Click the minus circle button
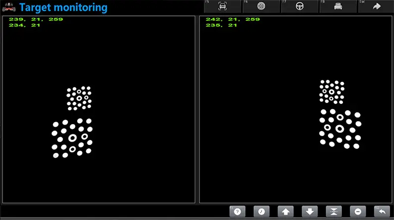Image resolution: width=394 pixels, height=220 pixels. pyautogui.click(x=358, y=212)
